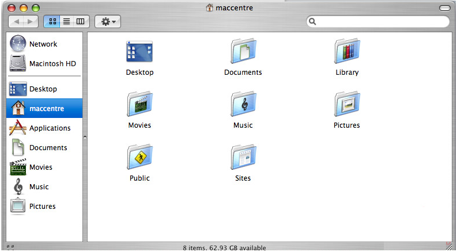Select maccentre home in the sidebar
This screenshot has height=252, width=457.
click(x=44, y=108)
